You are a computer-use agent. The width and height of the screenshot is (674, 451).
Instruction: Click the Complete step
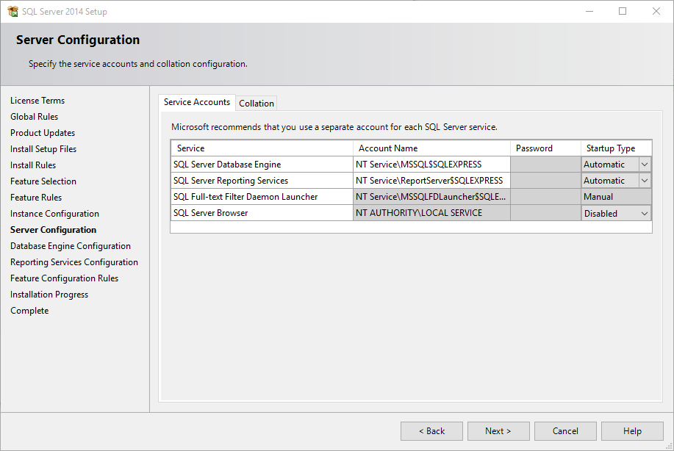(x=29, y=311)
